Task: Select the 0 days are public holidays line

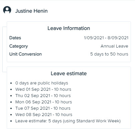Action: 42,83
